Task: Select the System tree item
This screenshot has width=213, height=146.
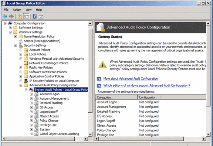Action: point(45,130)
